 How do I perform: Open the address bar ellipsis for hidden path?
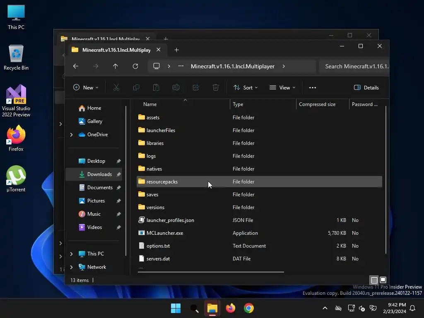tap(181, 66)
